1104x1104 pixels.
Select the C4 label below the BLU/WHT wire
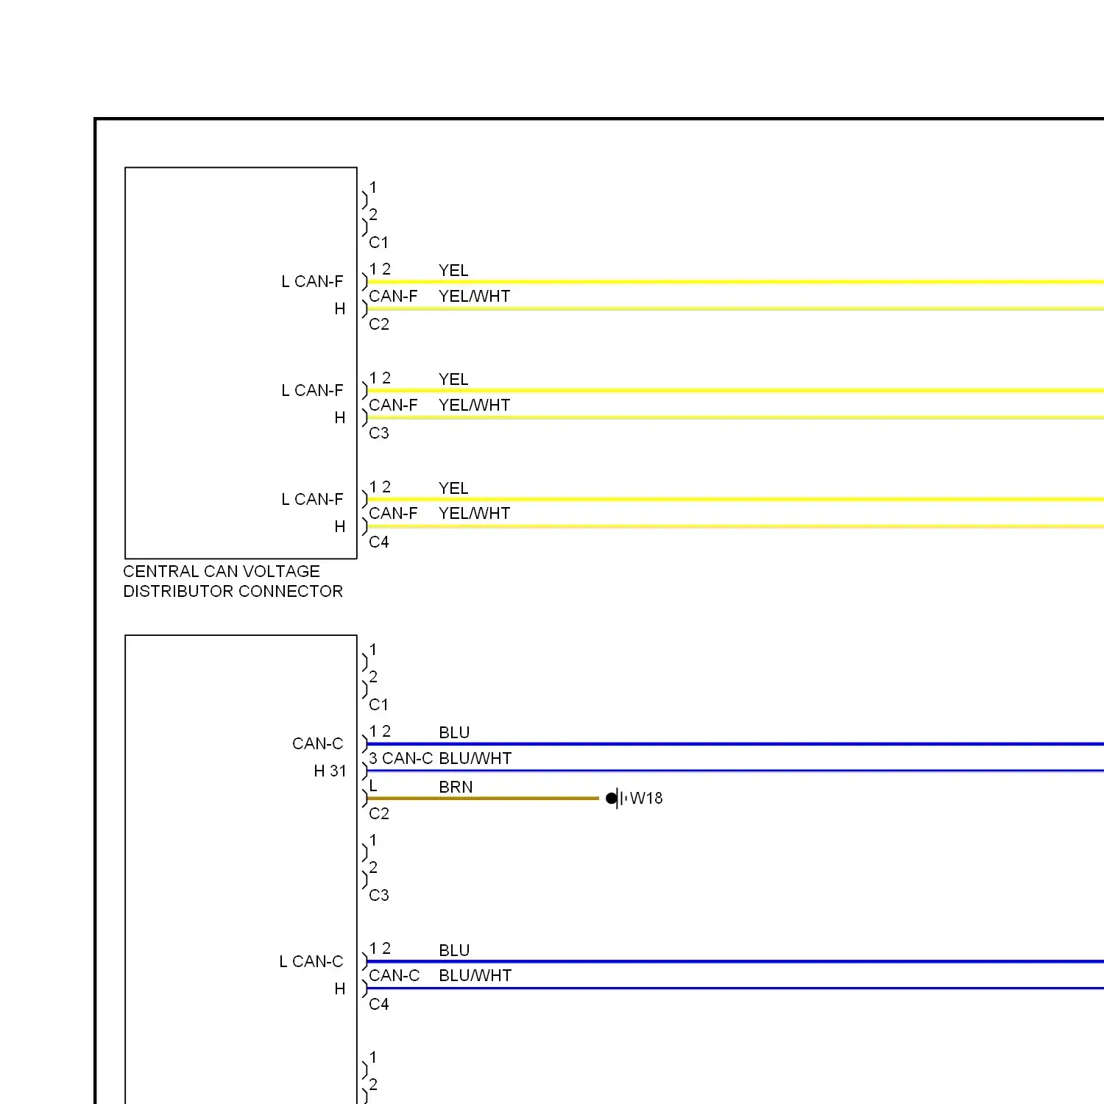click(x=379, y=1004)
